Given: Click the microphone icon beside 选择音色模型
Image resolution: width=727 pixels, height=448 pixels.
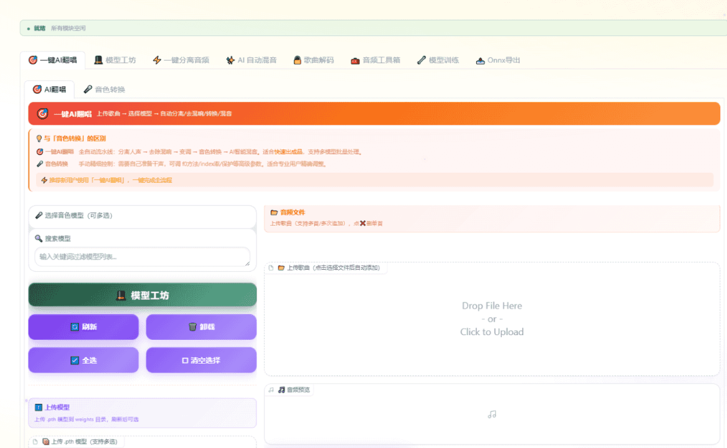Looking at the screenshot, I should (x=39, y=216).
